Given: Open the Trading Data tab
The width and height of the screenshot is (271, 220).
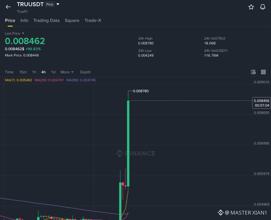Looking at the screenshot, I should (46, 21).
